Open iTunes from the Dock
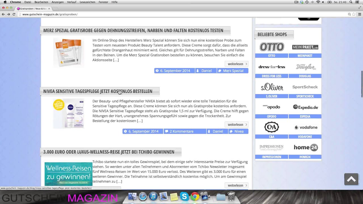 click(153, 196)
